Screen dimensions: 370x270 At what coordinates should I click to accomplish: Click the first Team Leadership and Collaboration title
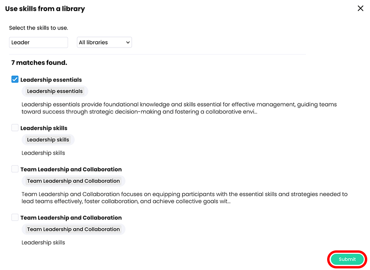[71, 169]
